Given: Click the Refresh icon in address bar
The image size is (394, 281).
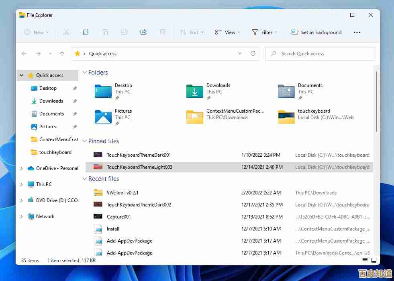Looking at the screenshot, I should (253, 53).
